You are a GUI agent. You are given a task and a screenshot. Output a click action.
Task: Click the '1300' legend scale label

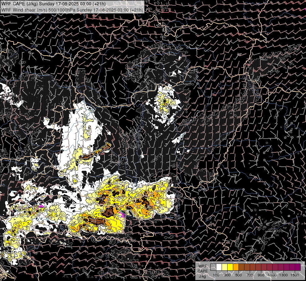[x=283, y=275]
